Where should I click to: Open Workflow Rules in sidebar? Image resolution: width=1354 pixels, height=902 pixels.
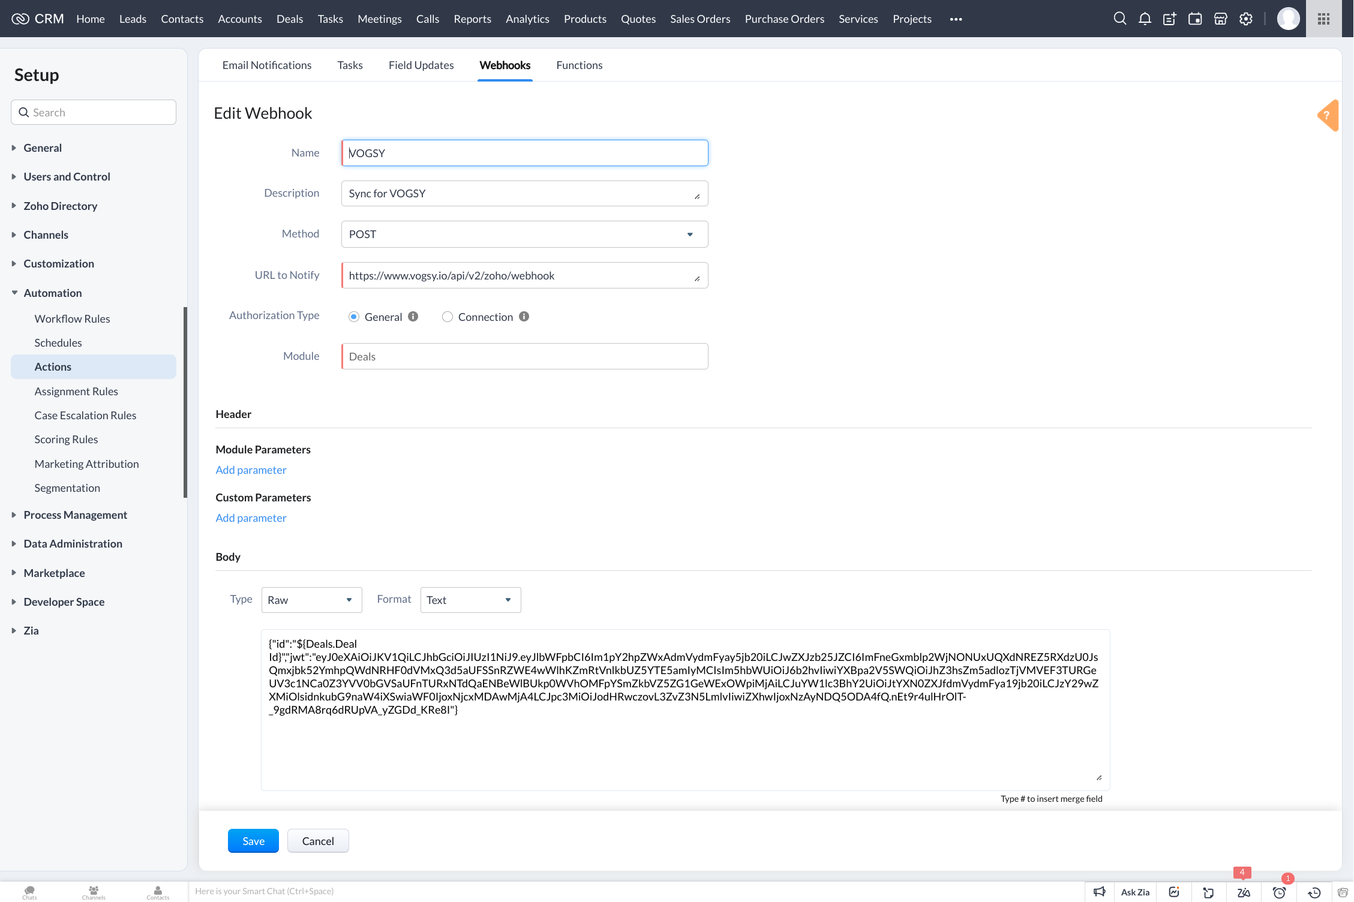[72, 318]
